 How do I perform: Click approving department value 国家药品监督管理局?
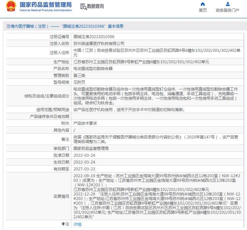[91, 149]
